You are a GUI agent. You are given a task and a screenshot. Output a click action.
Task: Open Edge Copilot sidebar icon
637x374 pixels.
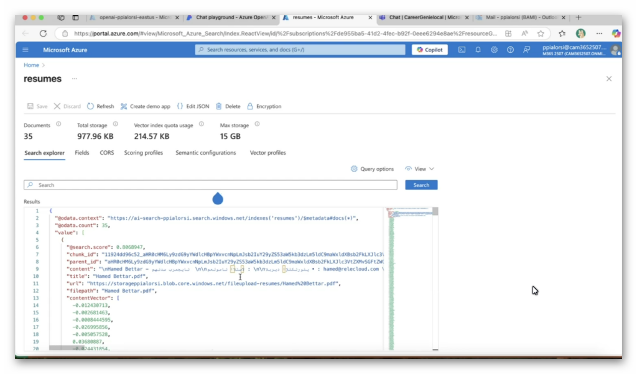click(616, 34)
